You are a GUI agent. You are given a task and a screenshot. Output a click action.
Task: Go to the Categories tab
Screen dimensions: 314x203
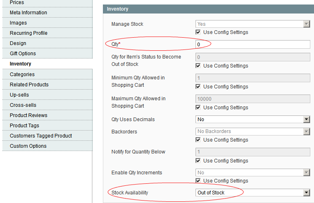point(48,74)
